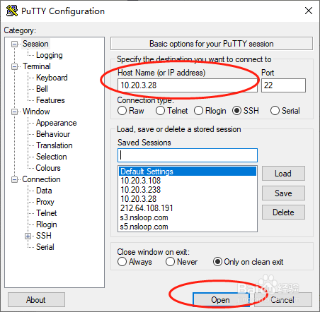Open the Keyboard settings page
The height and width of the screenshot is (312, 320).
pos(52,78)
